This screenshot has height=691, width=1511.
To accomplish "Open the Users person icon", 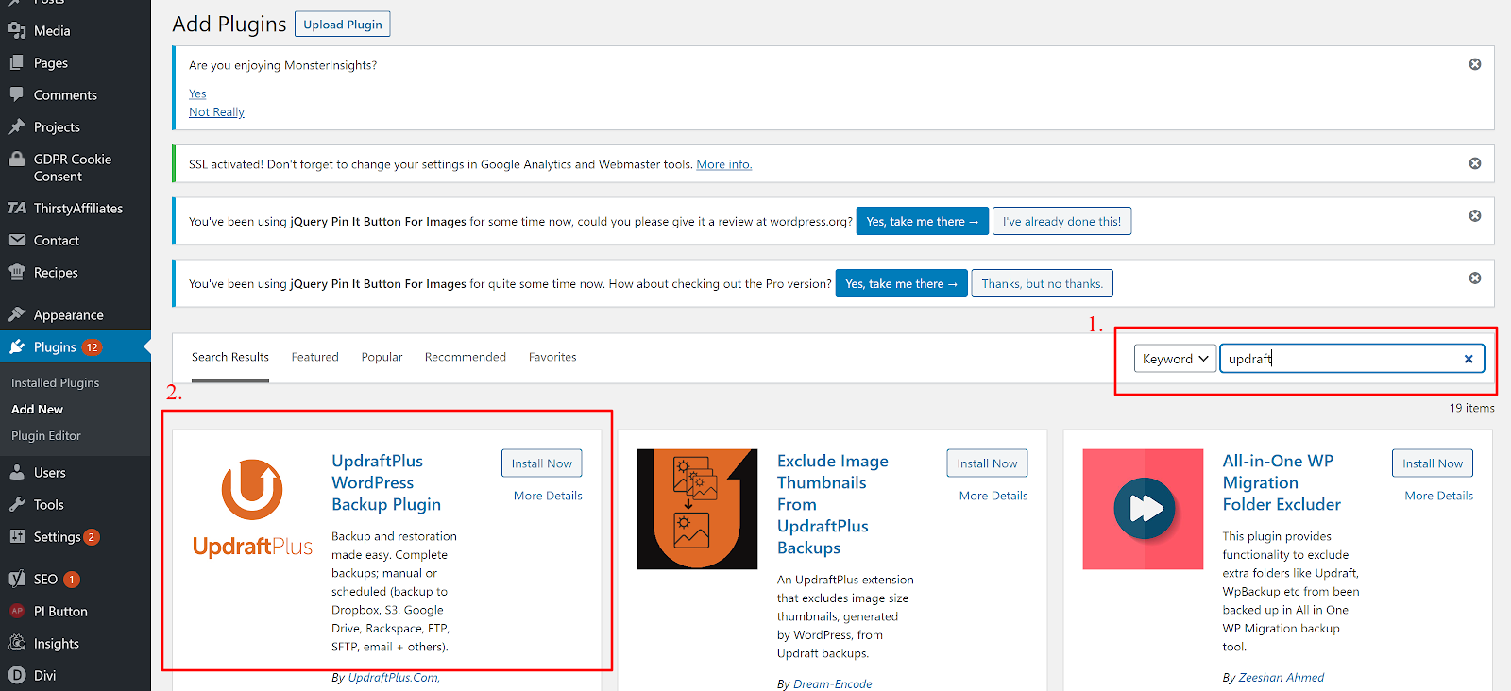I will pyautogui.click(x=17, y=473).
